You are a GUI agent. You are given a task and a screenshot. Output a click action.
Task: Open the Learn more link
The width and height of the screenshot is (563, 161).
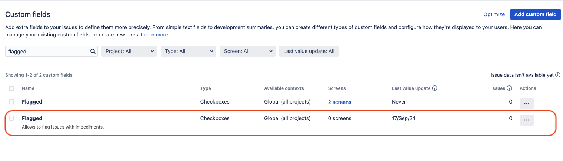tap(154, 35)
